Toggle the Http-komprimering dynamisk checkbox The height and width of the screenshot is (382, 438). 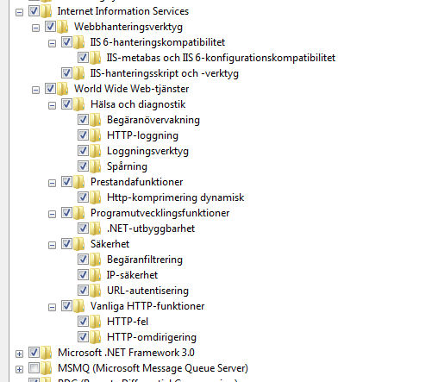tap(83, 197)
